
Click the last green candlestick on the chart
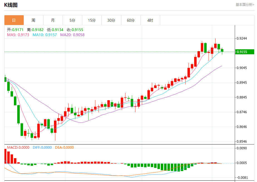point(222,51)
